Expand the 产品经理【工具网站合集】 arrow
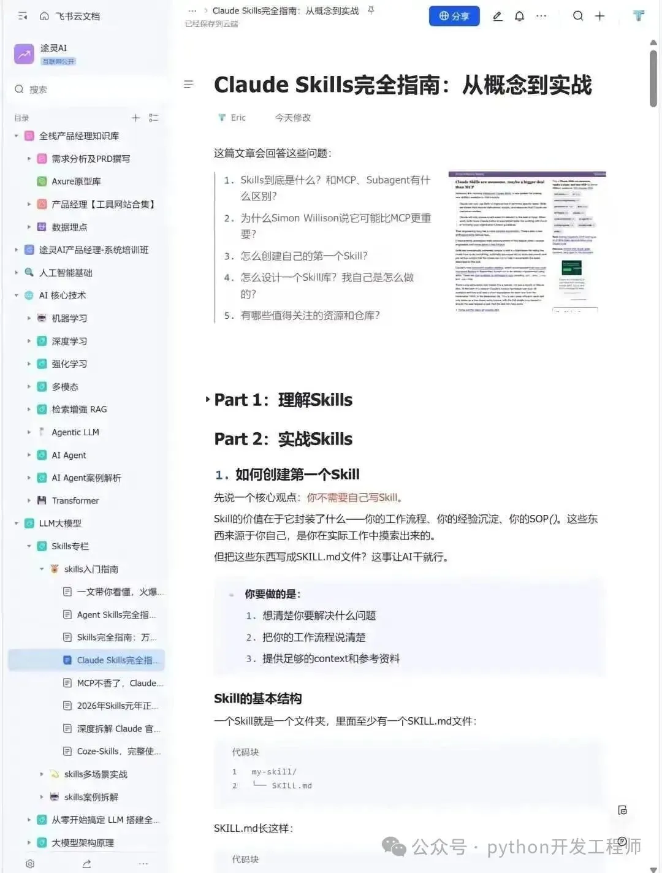 [29, 204]
